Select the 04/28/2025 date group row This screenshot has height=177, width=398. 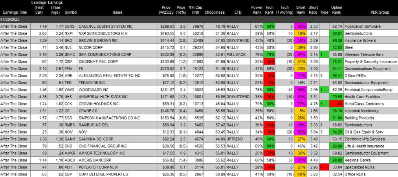coord(199,19)
